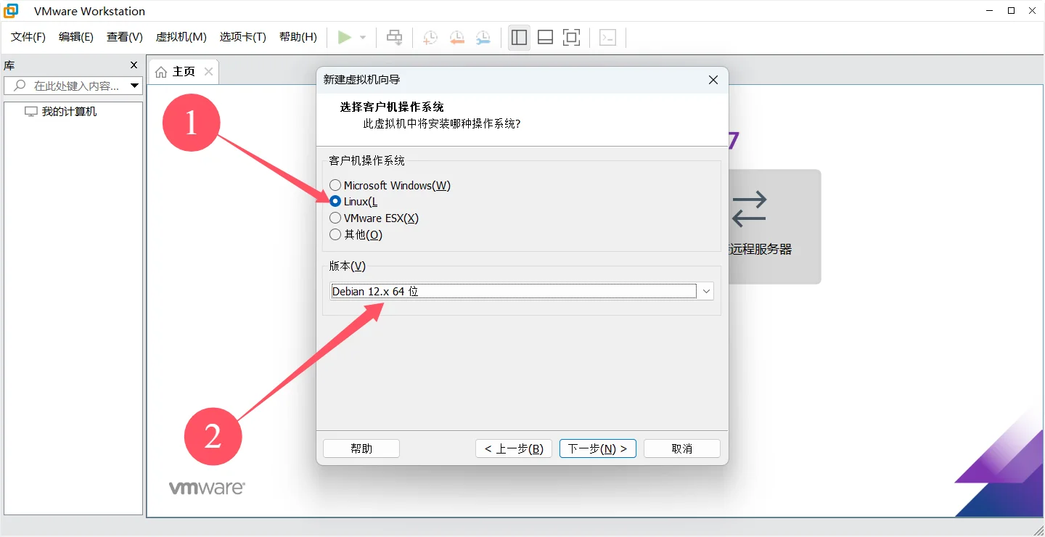This screenshot has width=1045, height=537.
Task: Minimize the VMware Workstation window
Action: (990, 11)
